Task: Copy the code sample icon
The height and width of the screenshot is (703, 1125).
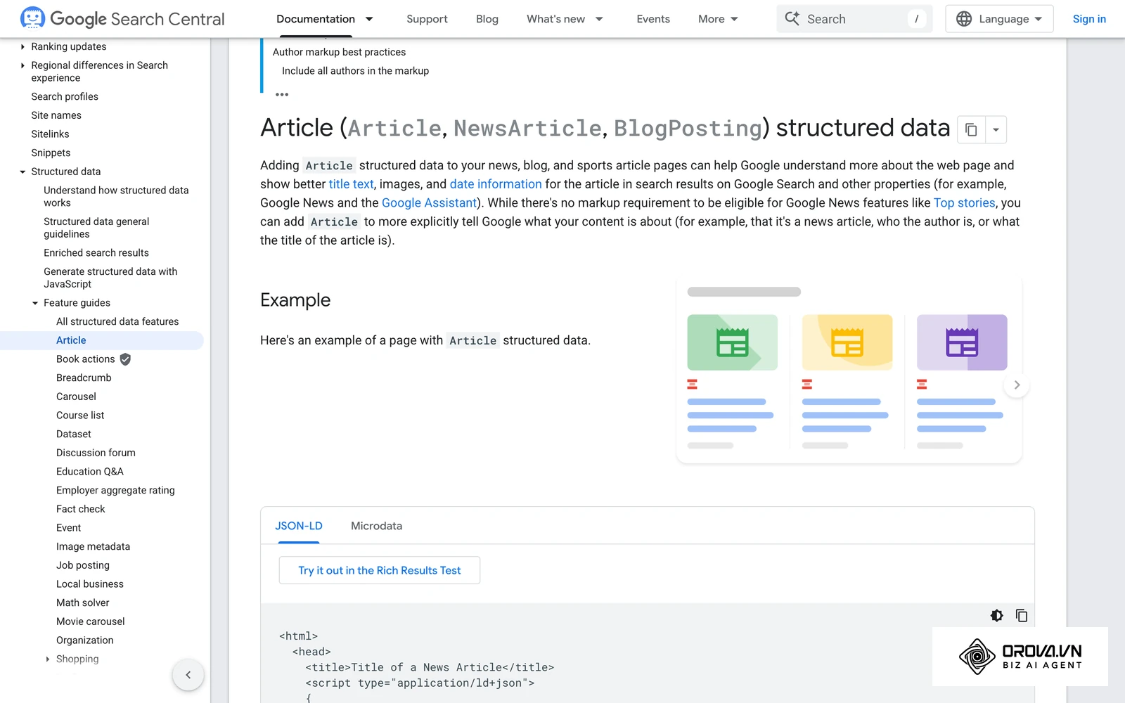Action: coord(1022,616)
